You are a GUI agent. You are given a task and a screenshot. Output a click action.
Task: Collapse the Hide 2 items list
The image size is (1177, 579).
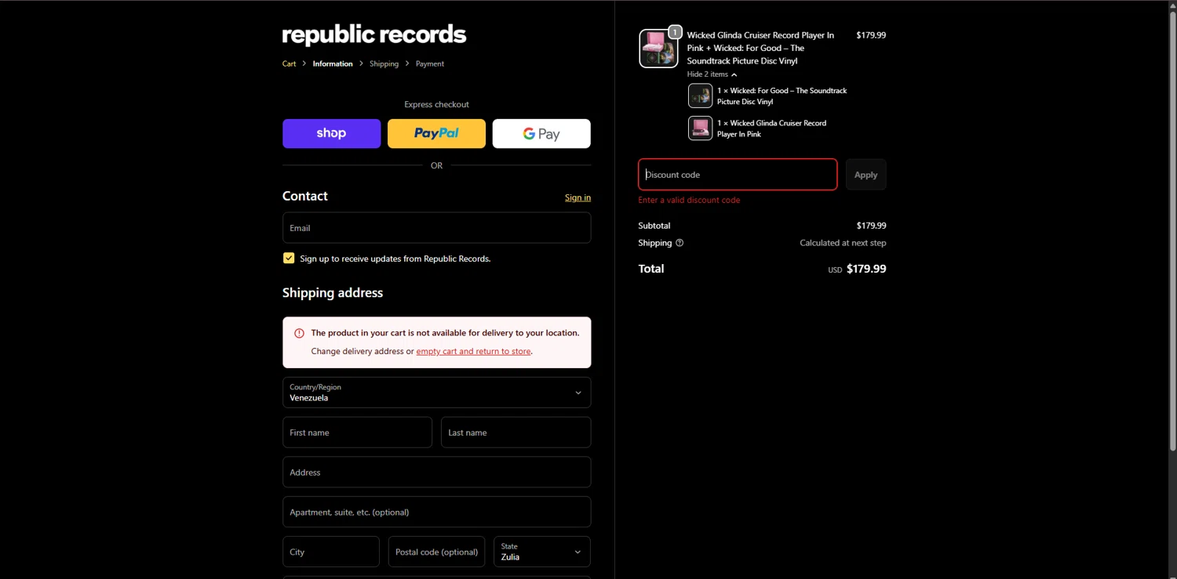click(712, 74)
